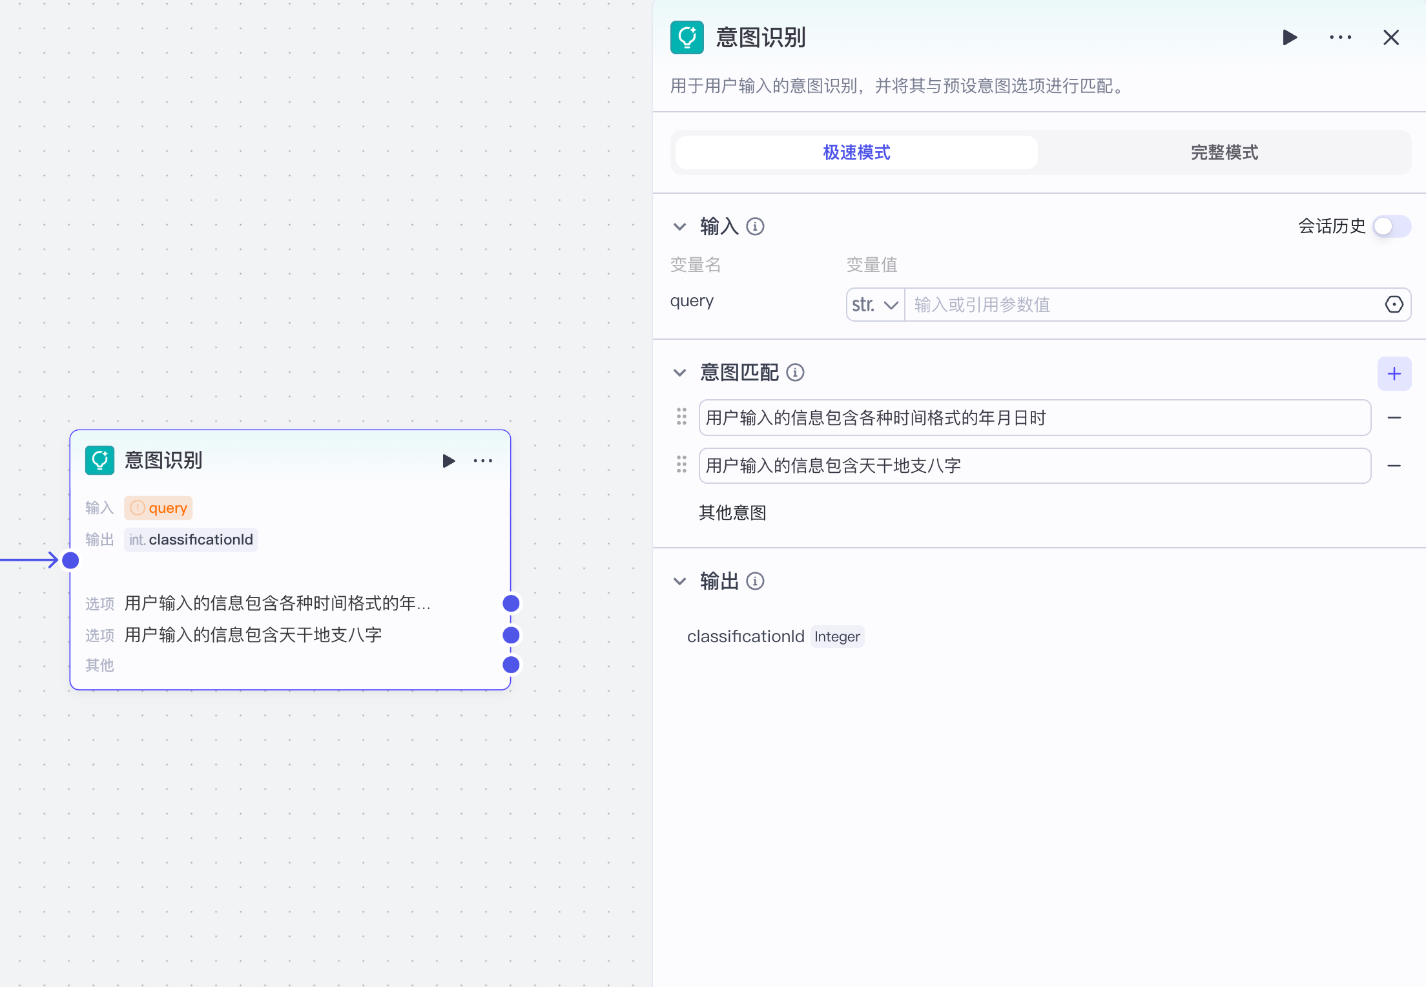Switch to 完整模式 tab

[x=1224, y=152]
